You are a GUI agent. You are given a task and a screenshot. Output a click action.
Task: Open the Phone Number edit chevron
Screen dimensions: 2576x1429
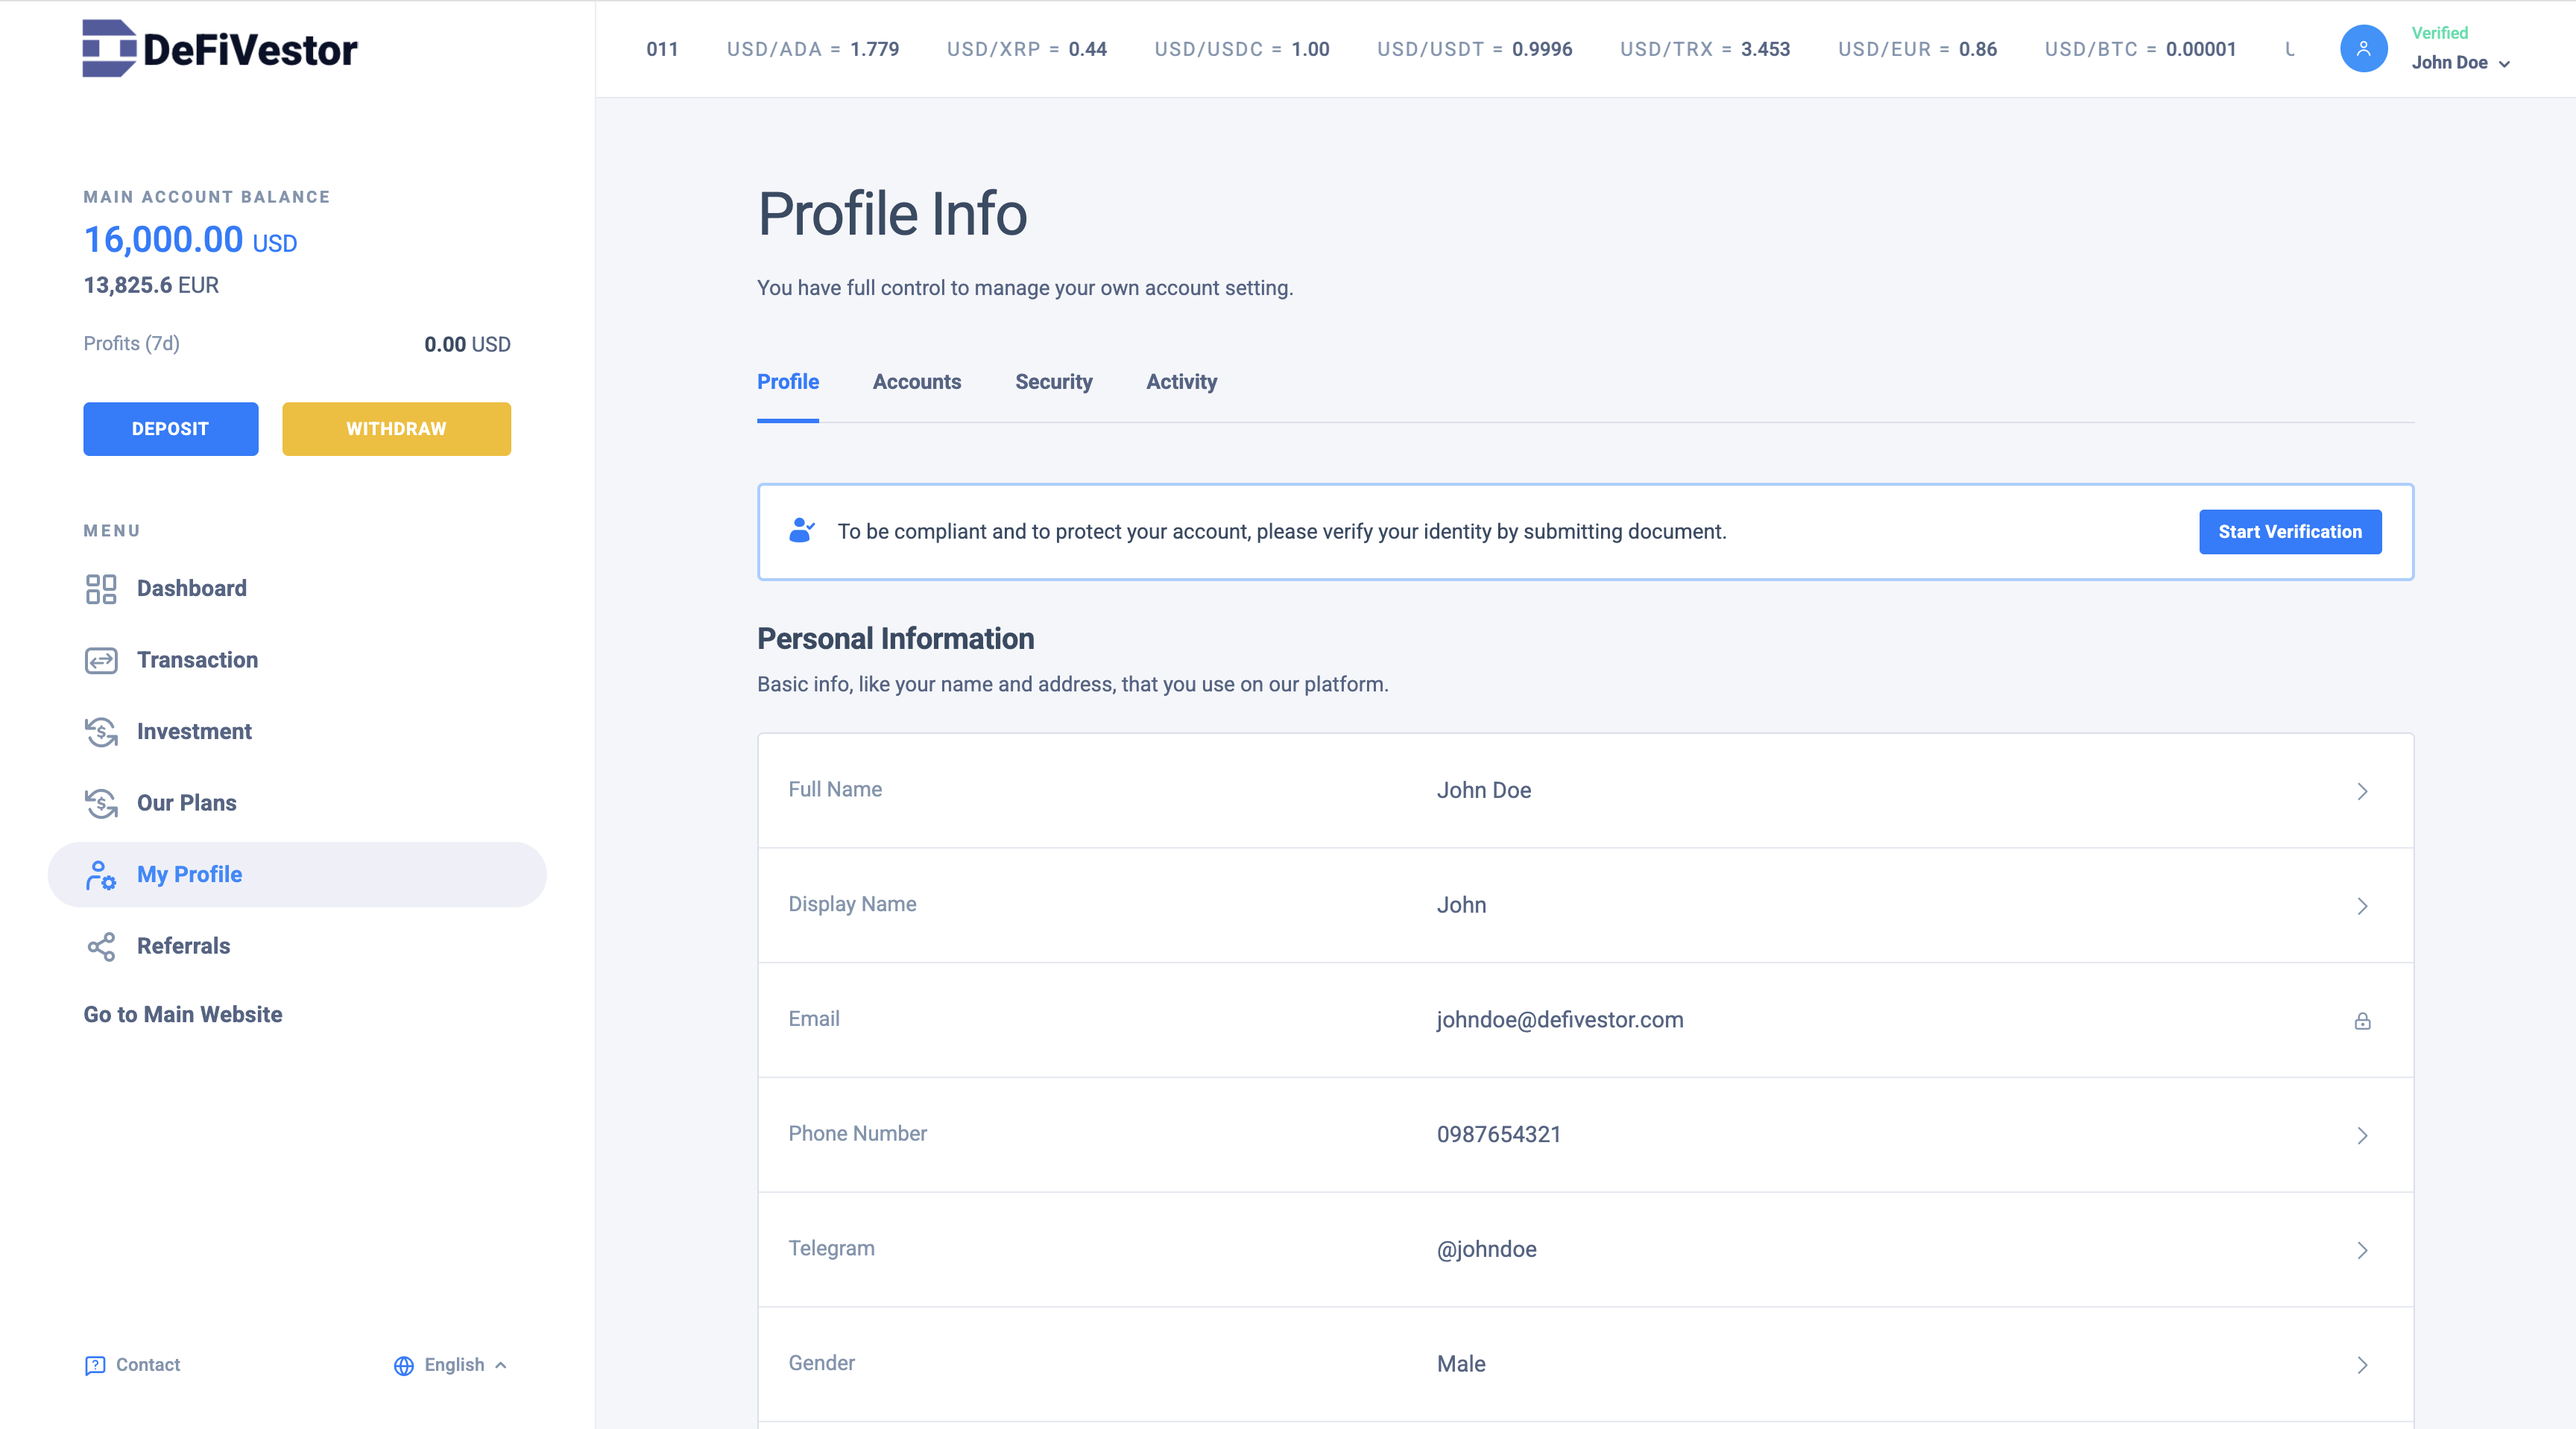[2362, 1135]
